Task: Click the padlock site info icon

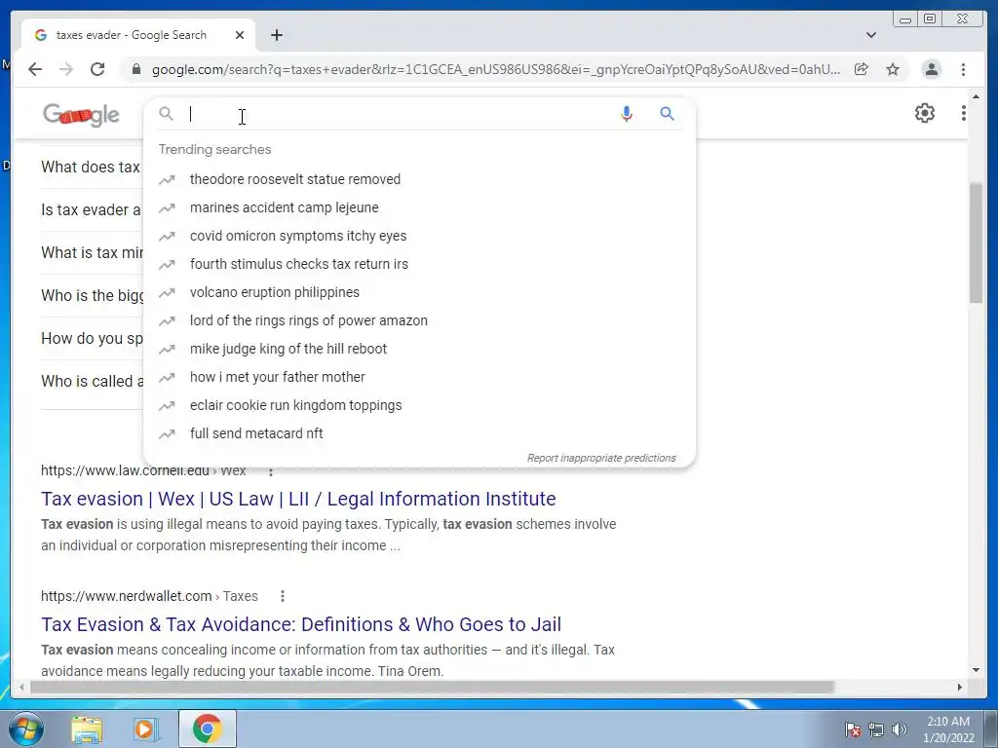Action: tap(136, 69)
